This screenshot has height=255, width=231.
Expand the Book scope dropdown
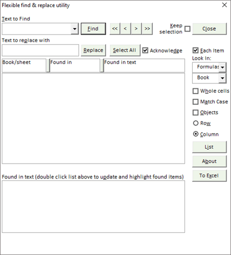(x=222, y=78)
